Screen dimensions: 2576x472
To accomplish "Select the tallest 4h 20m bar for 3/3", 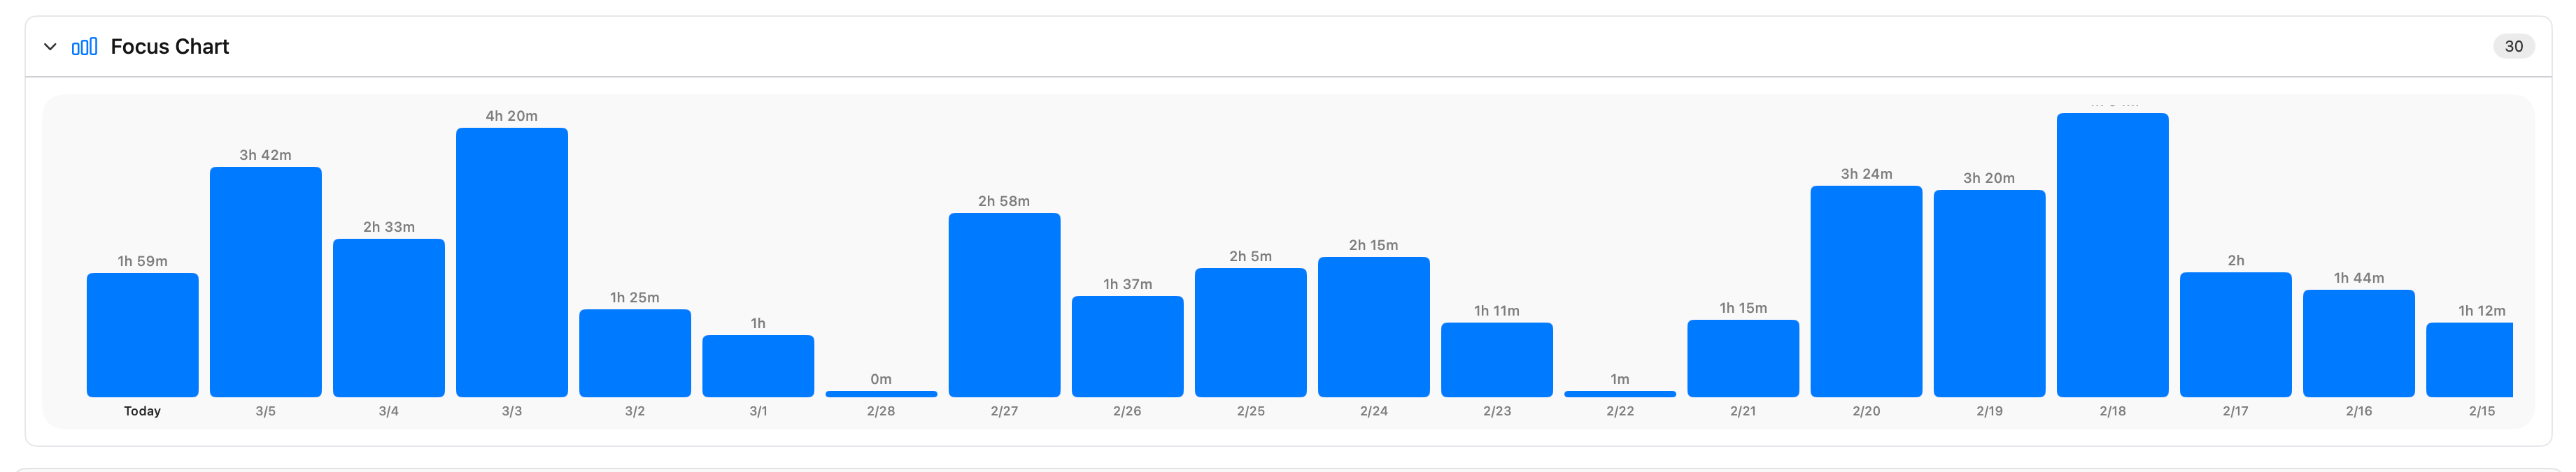I will tap(512, 263).
